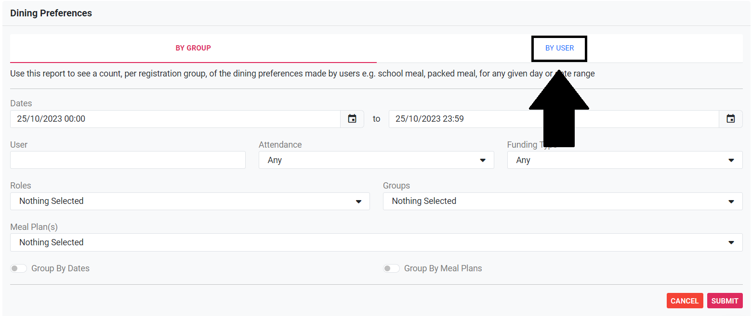Expand the Roles selection dropdown
Image resolution: width=752 pixels, height=316 pixels.
(x=190, y=201)
